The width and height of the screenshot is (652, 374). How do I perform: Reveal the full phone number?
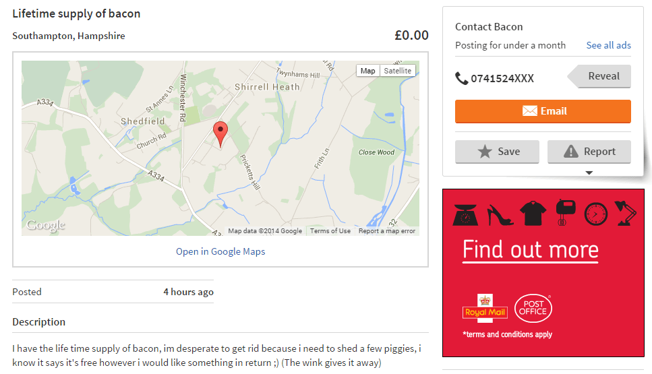tap(603, 76)
